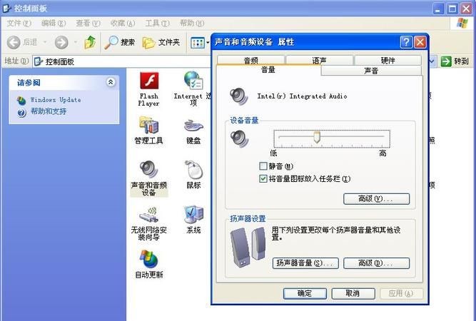Open the address bar dropdown arrow

(432, 61)
